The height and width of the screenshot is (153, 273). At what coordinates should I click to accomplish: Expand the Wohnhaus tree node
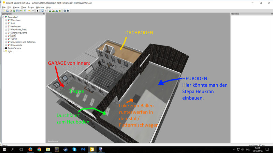(x=6, y=20)
